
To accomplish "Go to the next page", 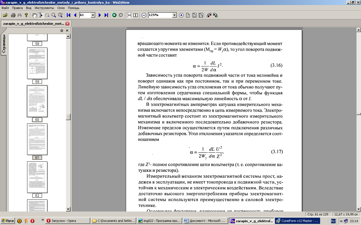I will point(100,15).
